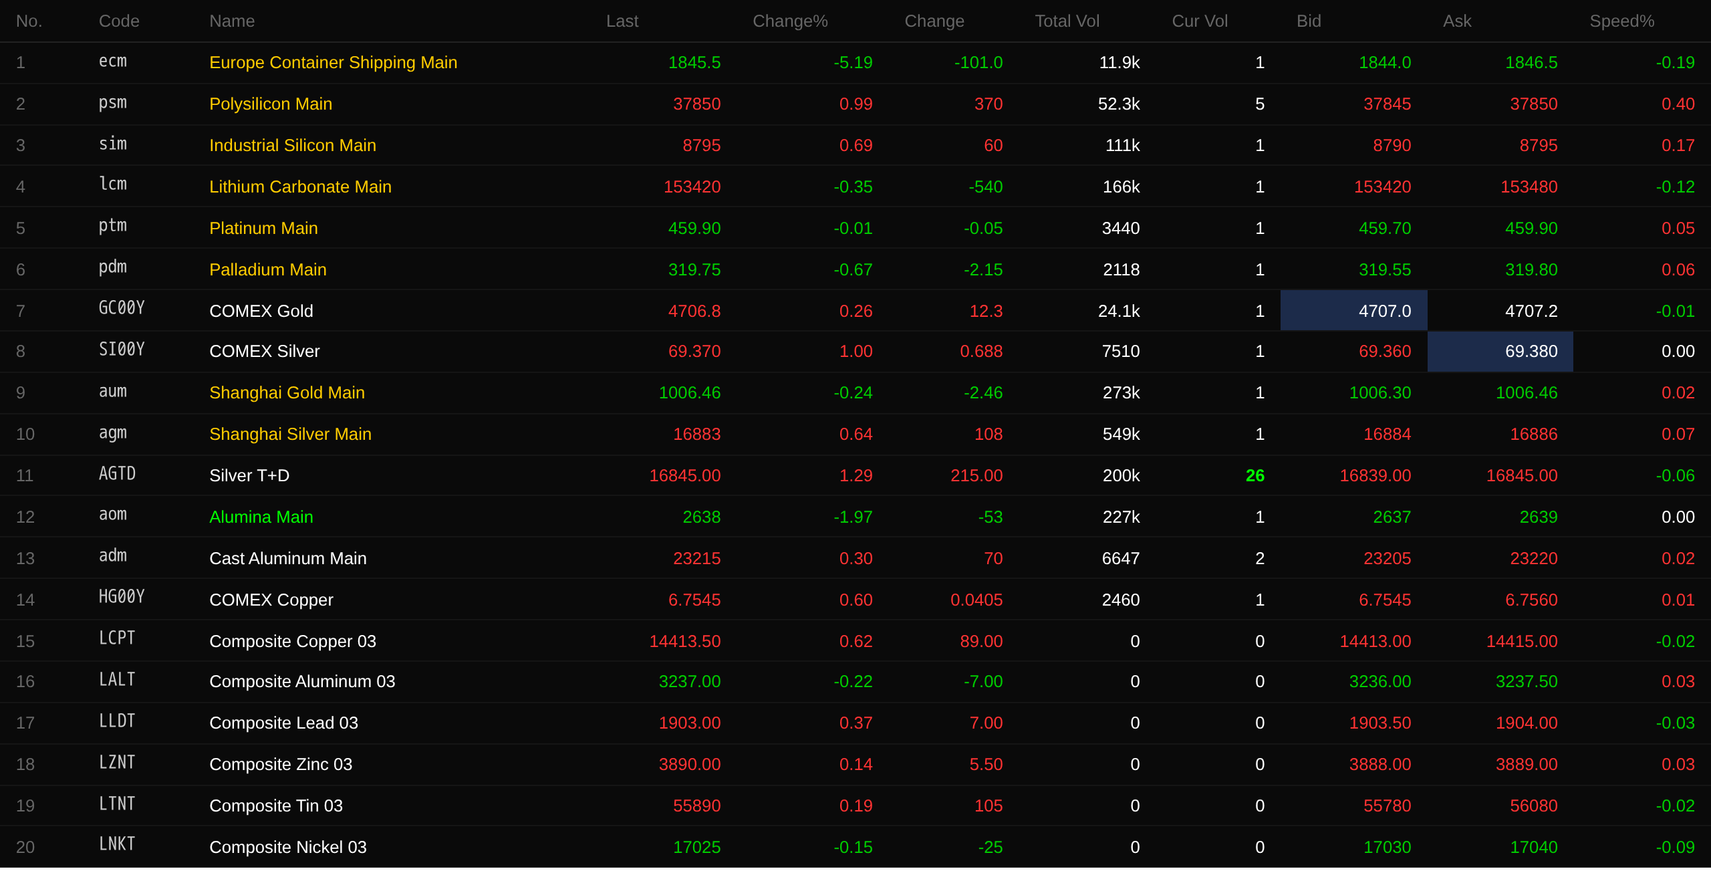
Task: Click the 1845.5 last price
Action: tap(694, 63)
